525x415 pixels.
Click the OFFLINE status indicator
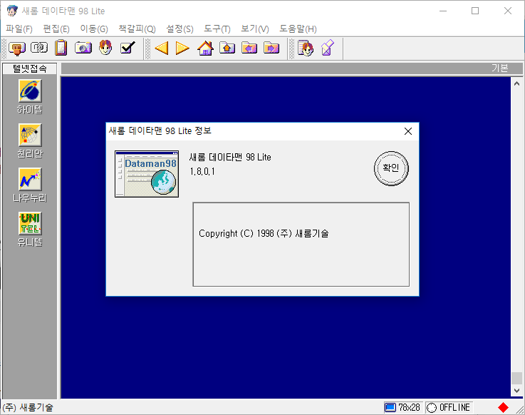[x=449, y=408]
